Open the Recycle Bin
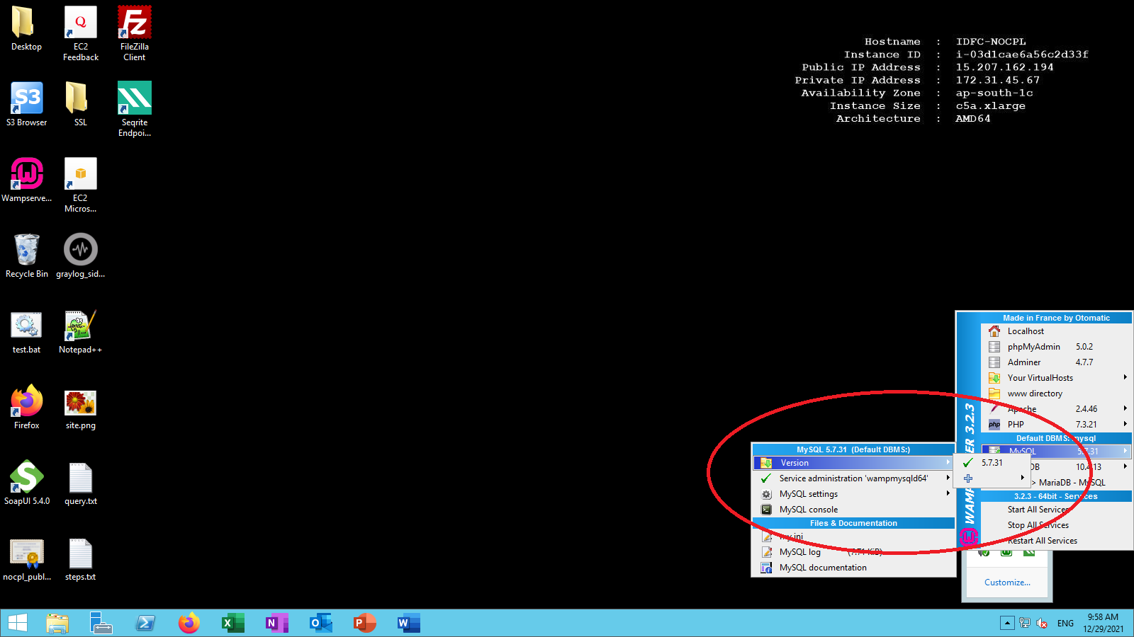Screen dimensions: 1134x637 click(26, 256)
